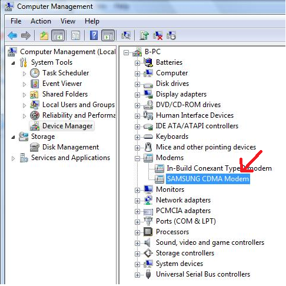Viewport: 286px width, 286px height.
Task: Click the Mice and pointing devices icon
Action: pos(148,147)
